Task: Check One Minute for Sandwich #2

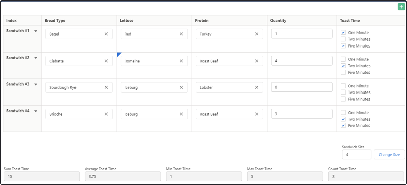Action: [343, 59]
